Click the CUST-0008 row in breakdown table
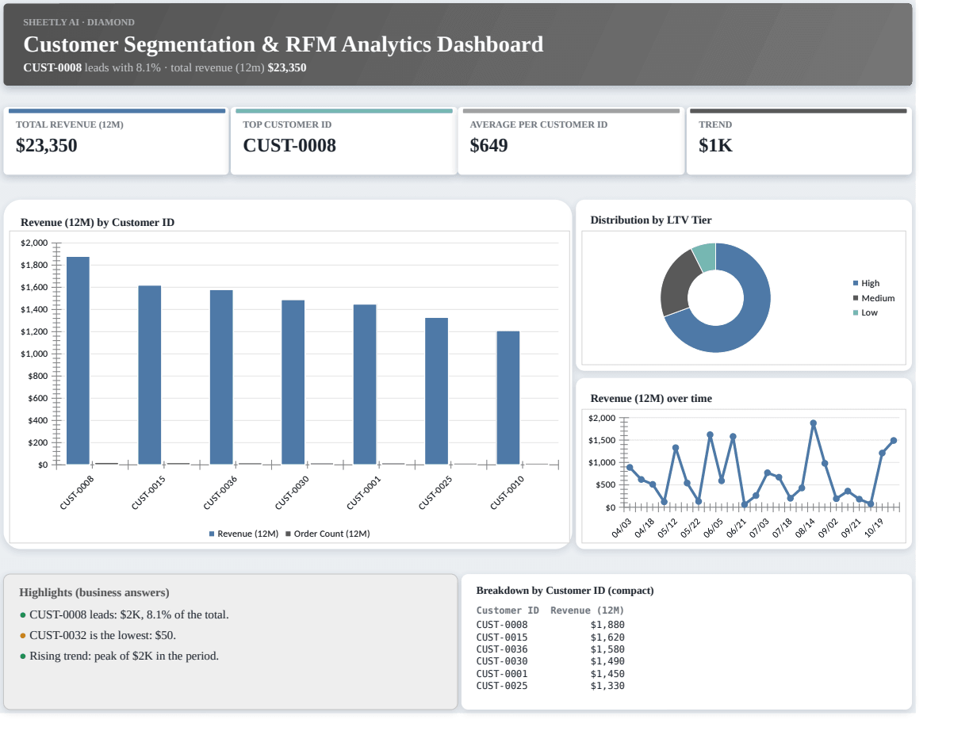The height and width of the screenshot is (731, 973). click(x=550, y=625)
